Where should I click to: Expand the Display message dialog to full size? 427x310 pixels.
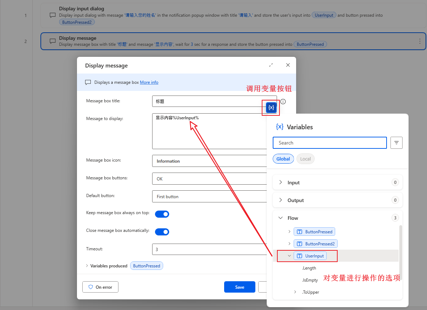[x=271, y=65]
